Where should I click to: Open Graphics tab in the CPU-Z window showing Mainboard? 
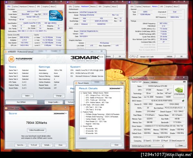[x=107, y=6]
